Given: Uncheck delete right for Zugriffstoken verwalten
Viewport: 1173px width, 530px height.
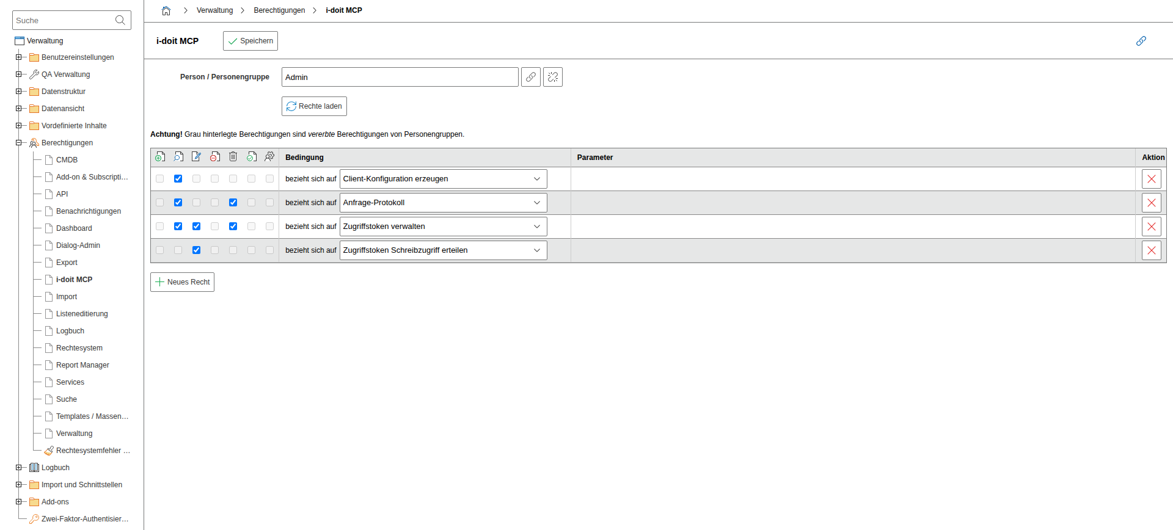Looking at the screenshot, I should click(233, 227).
